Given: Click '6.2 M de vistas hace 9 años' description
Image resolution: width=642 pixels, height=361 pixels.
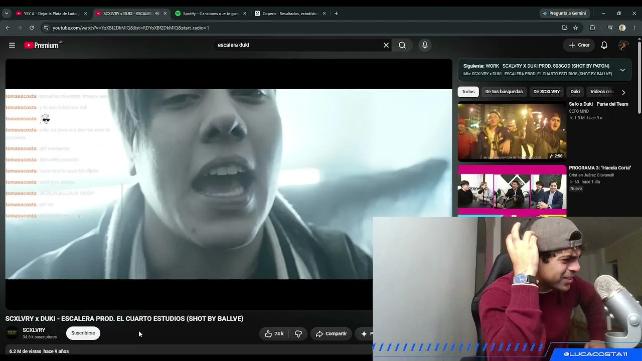Looking at the screenshot, I should [x=39, y=351].
